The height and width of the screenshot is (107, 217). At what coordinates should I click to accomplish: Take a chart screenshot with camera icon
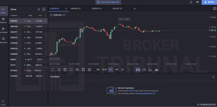(x=215, y=8)
